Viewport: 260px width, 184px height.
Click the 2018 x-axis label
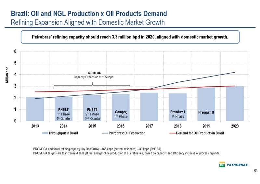[178, 126]
